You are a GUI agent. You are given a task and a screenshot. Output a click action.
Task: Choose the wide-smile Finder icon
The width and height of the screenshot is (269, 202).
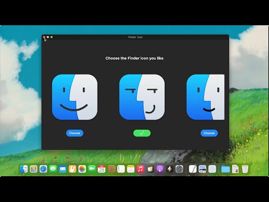click(75, 133)
